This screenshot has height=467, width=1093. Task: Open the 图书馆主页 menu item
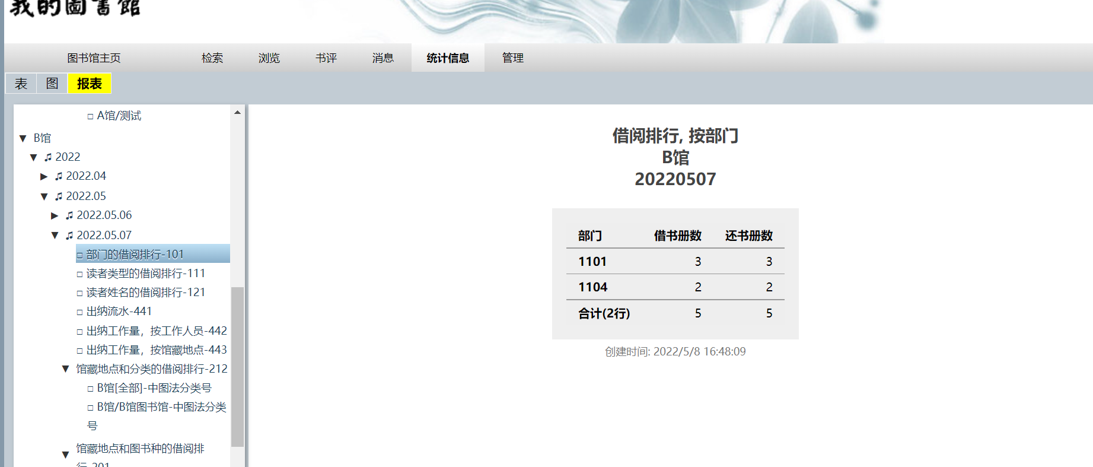94,58
